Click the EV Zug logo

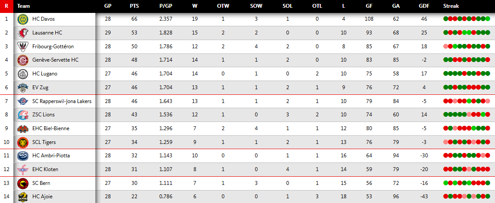(22, 87)
